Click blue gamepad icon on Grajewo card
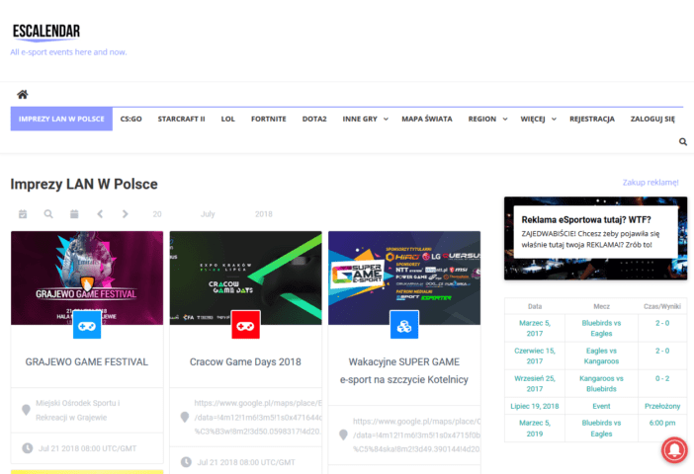This screenshot has width=694, height=474. (x=87, y=325)
